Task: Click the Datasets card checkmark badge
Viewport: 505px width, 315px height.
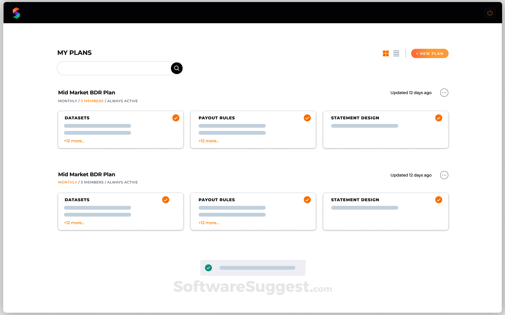Action: tap(176, 118)
